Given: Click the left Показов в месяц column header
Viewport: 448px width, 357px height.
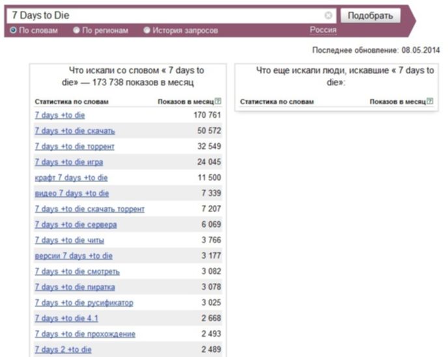Looking at the screenshot, I should click(186, 101).
